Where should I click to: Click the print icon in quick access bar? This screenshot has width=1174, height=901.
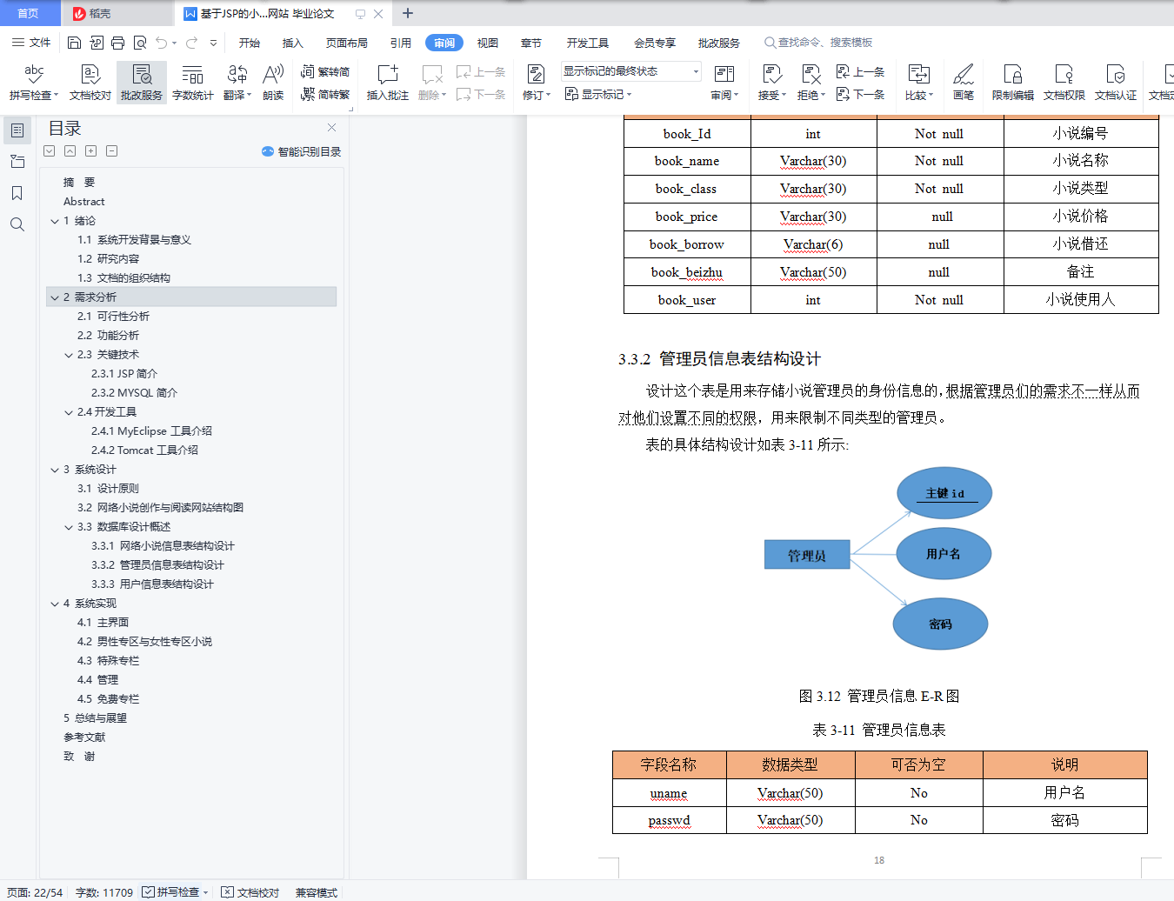point(117,43)
